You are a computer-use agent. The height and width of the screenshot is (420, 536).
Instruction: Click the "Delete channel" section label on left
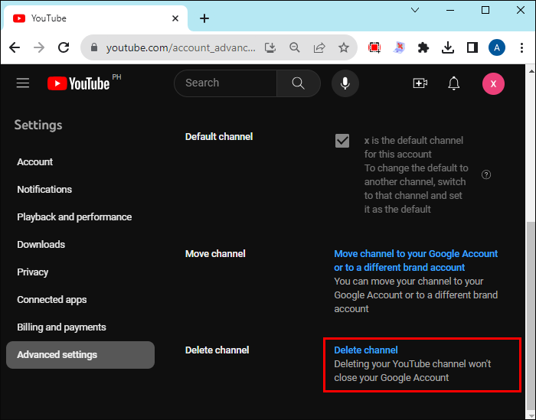[x=217, y=350]
